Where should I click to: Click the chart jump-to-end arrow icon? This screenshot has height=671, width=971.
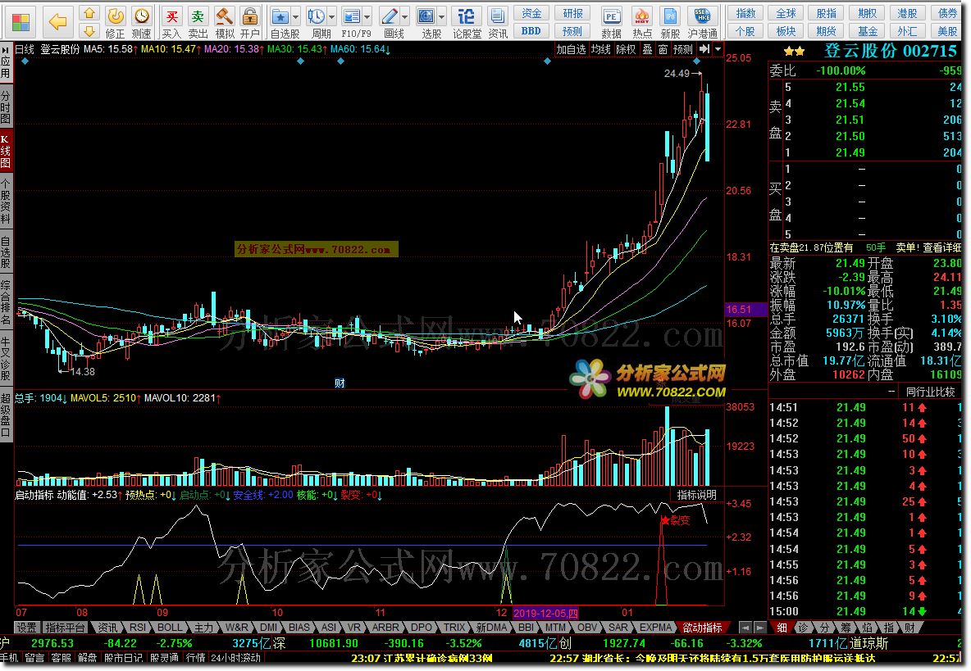click(704, 49)
